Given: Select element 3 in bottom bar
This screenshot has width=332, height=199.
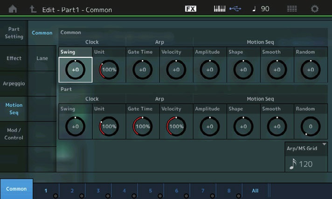Looking at the screenshot, I should click(98, 191).
